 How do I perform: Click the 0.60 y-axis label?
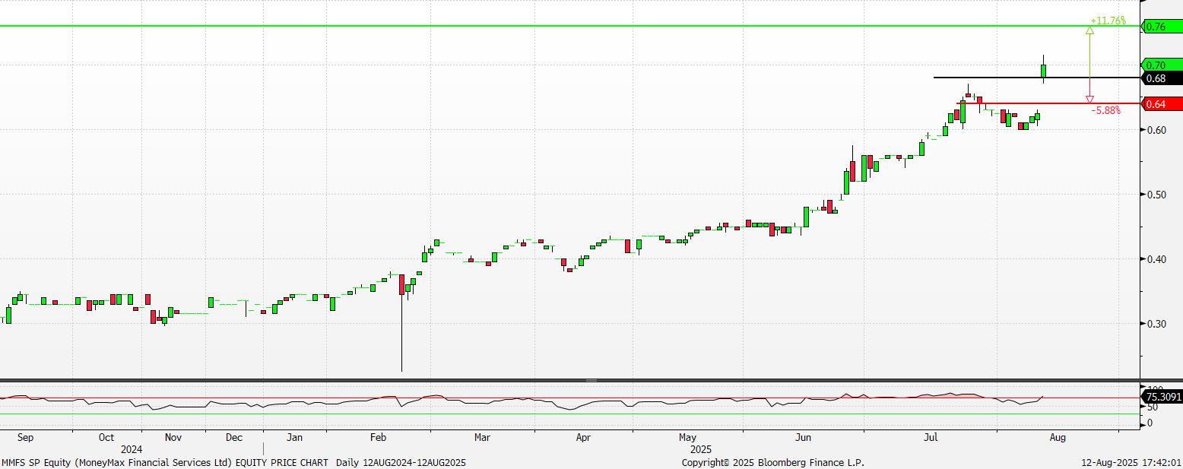coord(1156,130)
